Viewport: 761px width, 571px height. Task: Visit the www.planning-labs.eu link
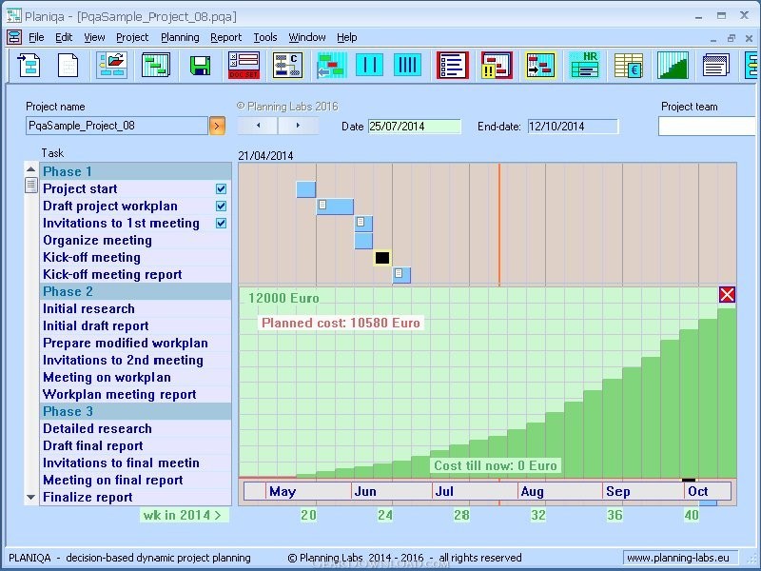coord(678,558)
